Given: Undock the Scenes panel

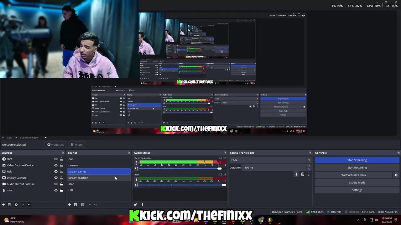Looking at the screenshot, I should click(x=129, y=153).
